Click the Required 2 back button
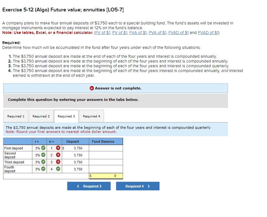 click(89, 186)
